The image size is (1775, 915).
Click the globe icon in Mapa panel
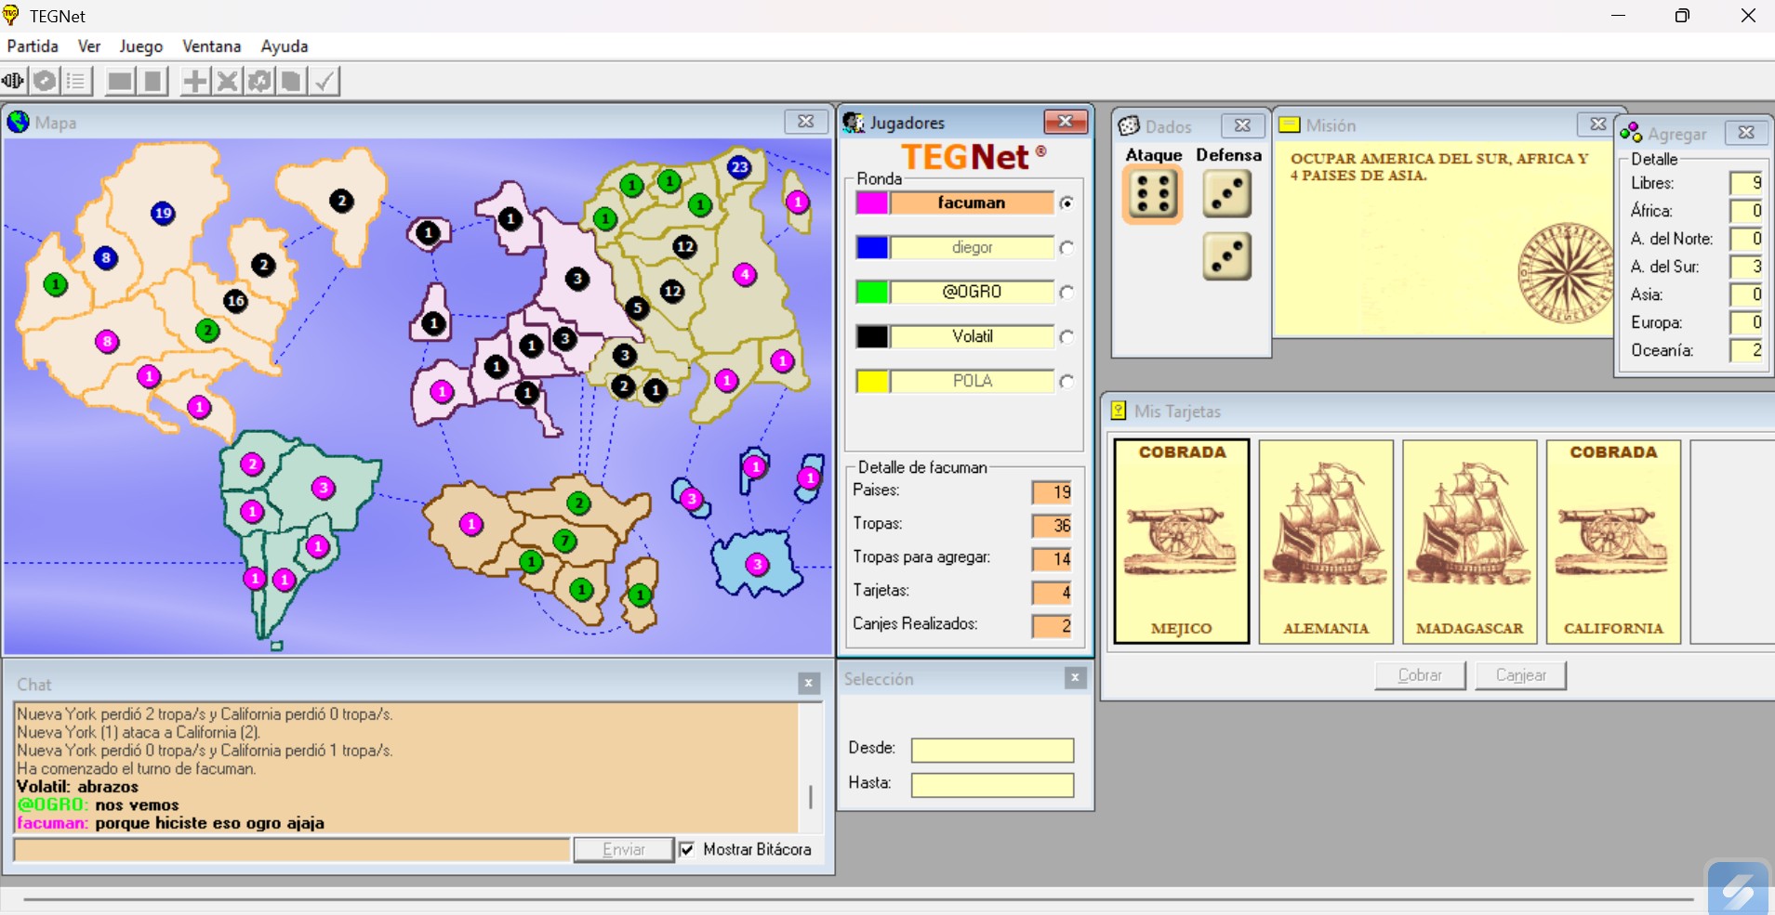pyautogui.click(x=19, y=123)
